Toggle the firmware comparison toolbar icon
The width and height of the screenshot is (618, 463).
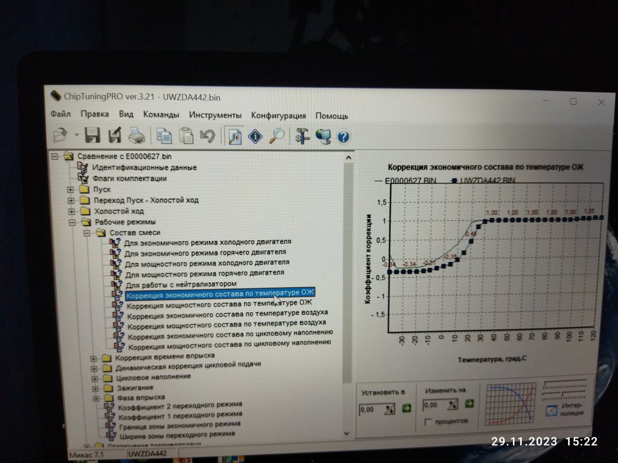234,136
